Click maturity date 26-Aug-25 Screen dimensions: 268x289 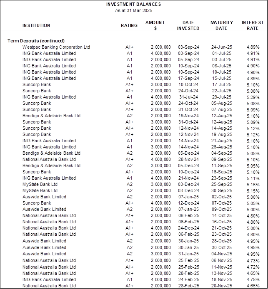point(222,147)
